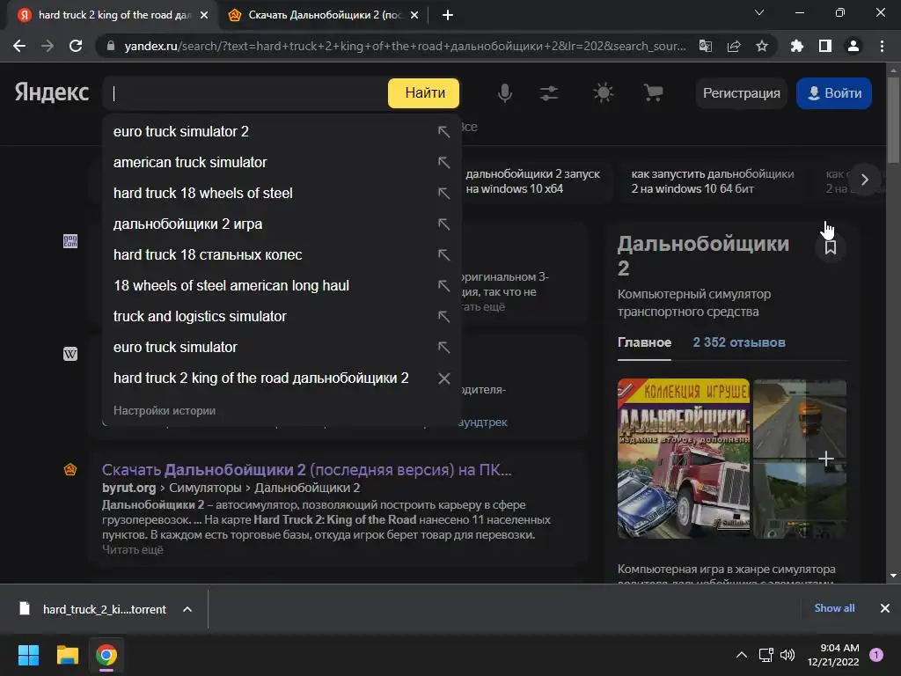Open related query как запустить дальнобойщики 2
The width and height of the screenshot is (901, 676).
pos(713,181)
